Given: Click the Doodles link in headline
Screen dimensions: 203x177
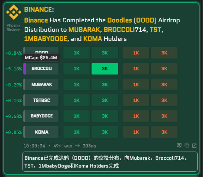Looking at the screenshot, I should tap(120, 20).
